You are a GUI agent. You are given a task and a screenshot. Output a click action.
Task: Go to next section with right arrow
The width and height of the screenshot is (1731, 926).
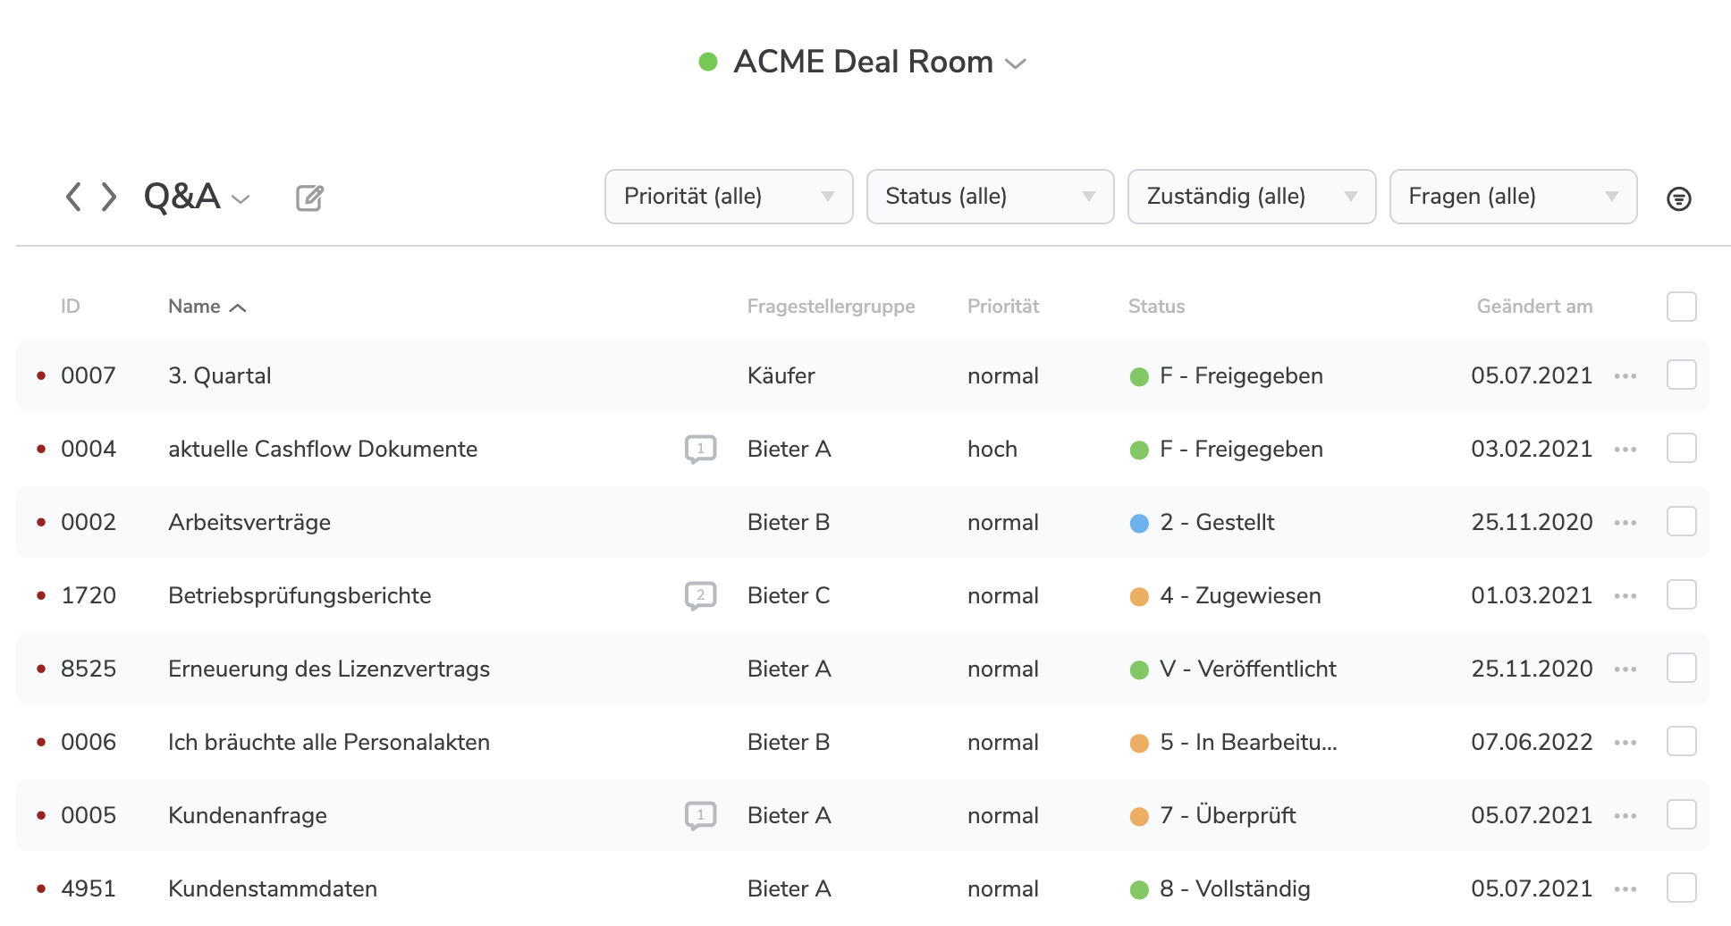coord(109,197)
